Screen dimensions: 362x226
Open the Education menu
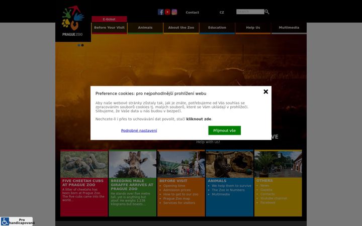pyautogui.click(x=217, y=28)
